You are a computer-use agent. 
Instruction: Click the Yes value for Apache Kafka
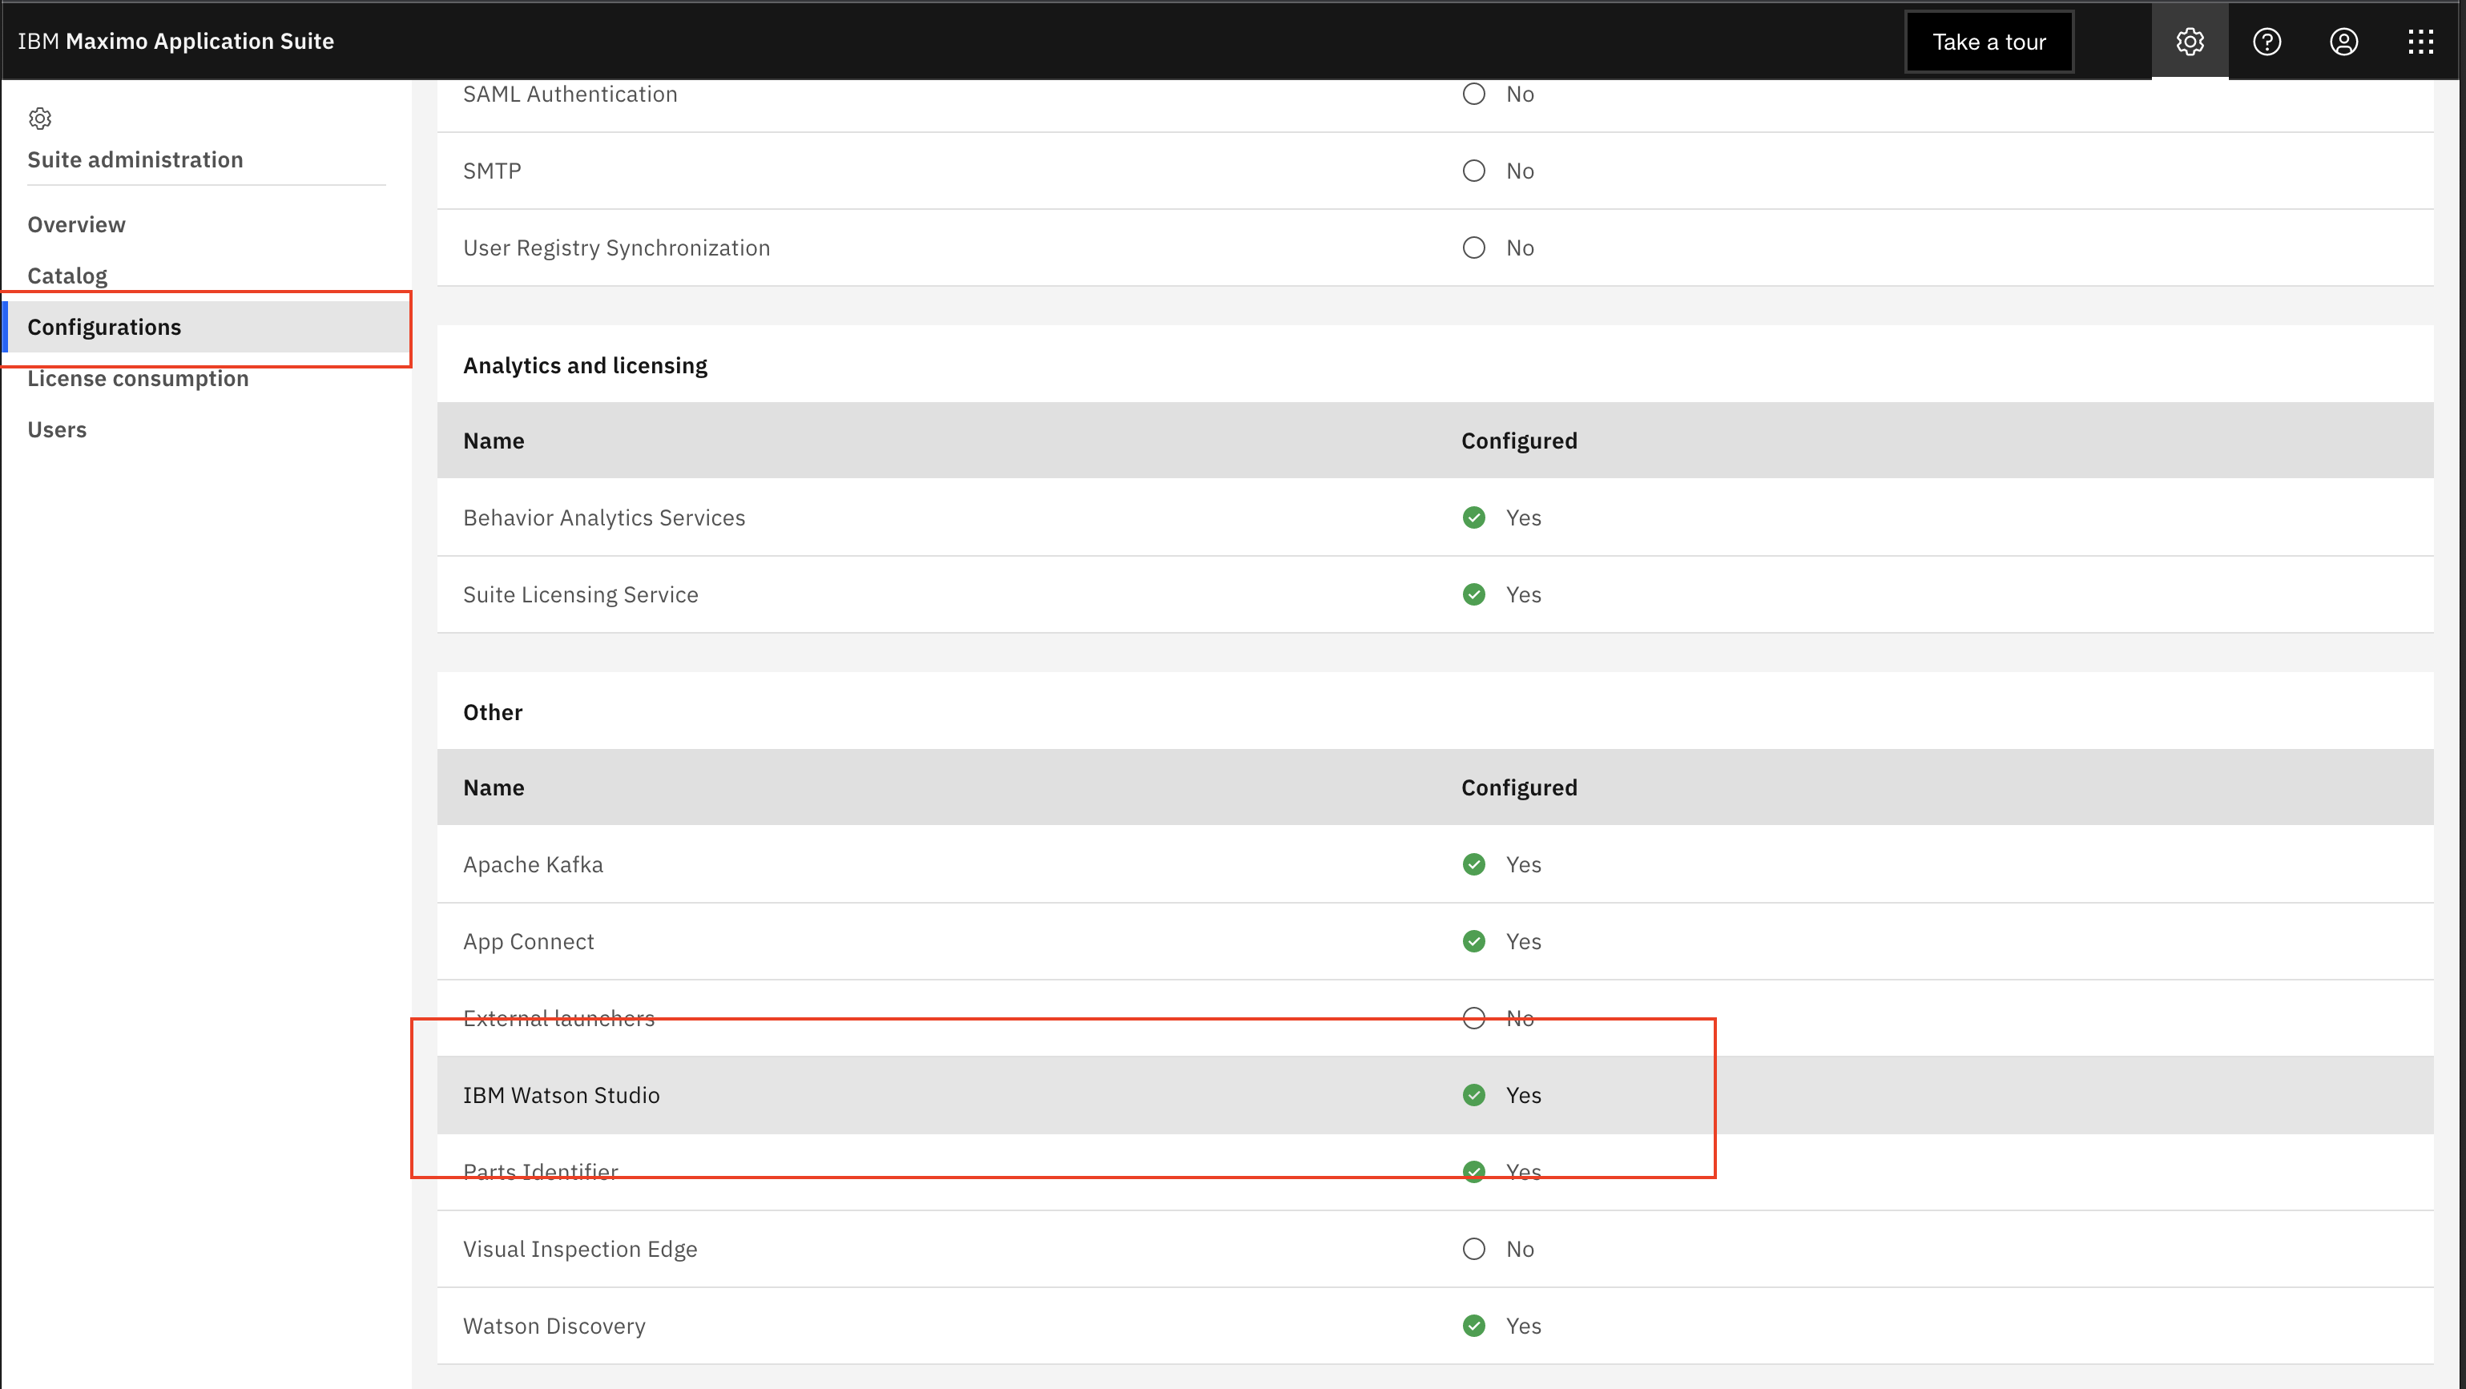[x=1523, y=864]
